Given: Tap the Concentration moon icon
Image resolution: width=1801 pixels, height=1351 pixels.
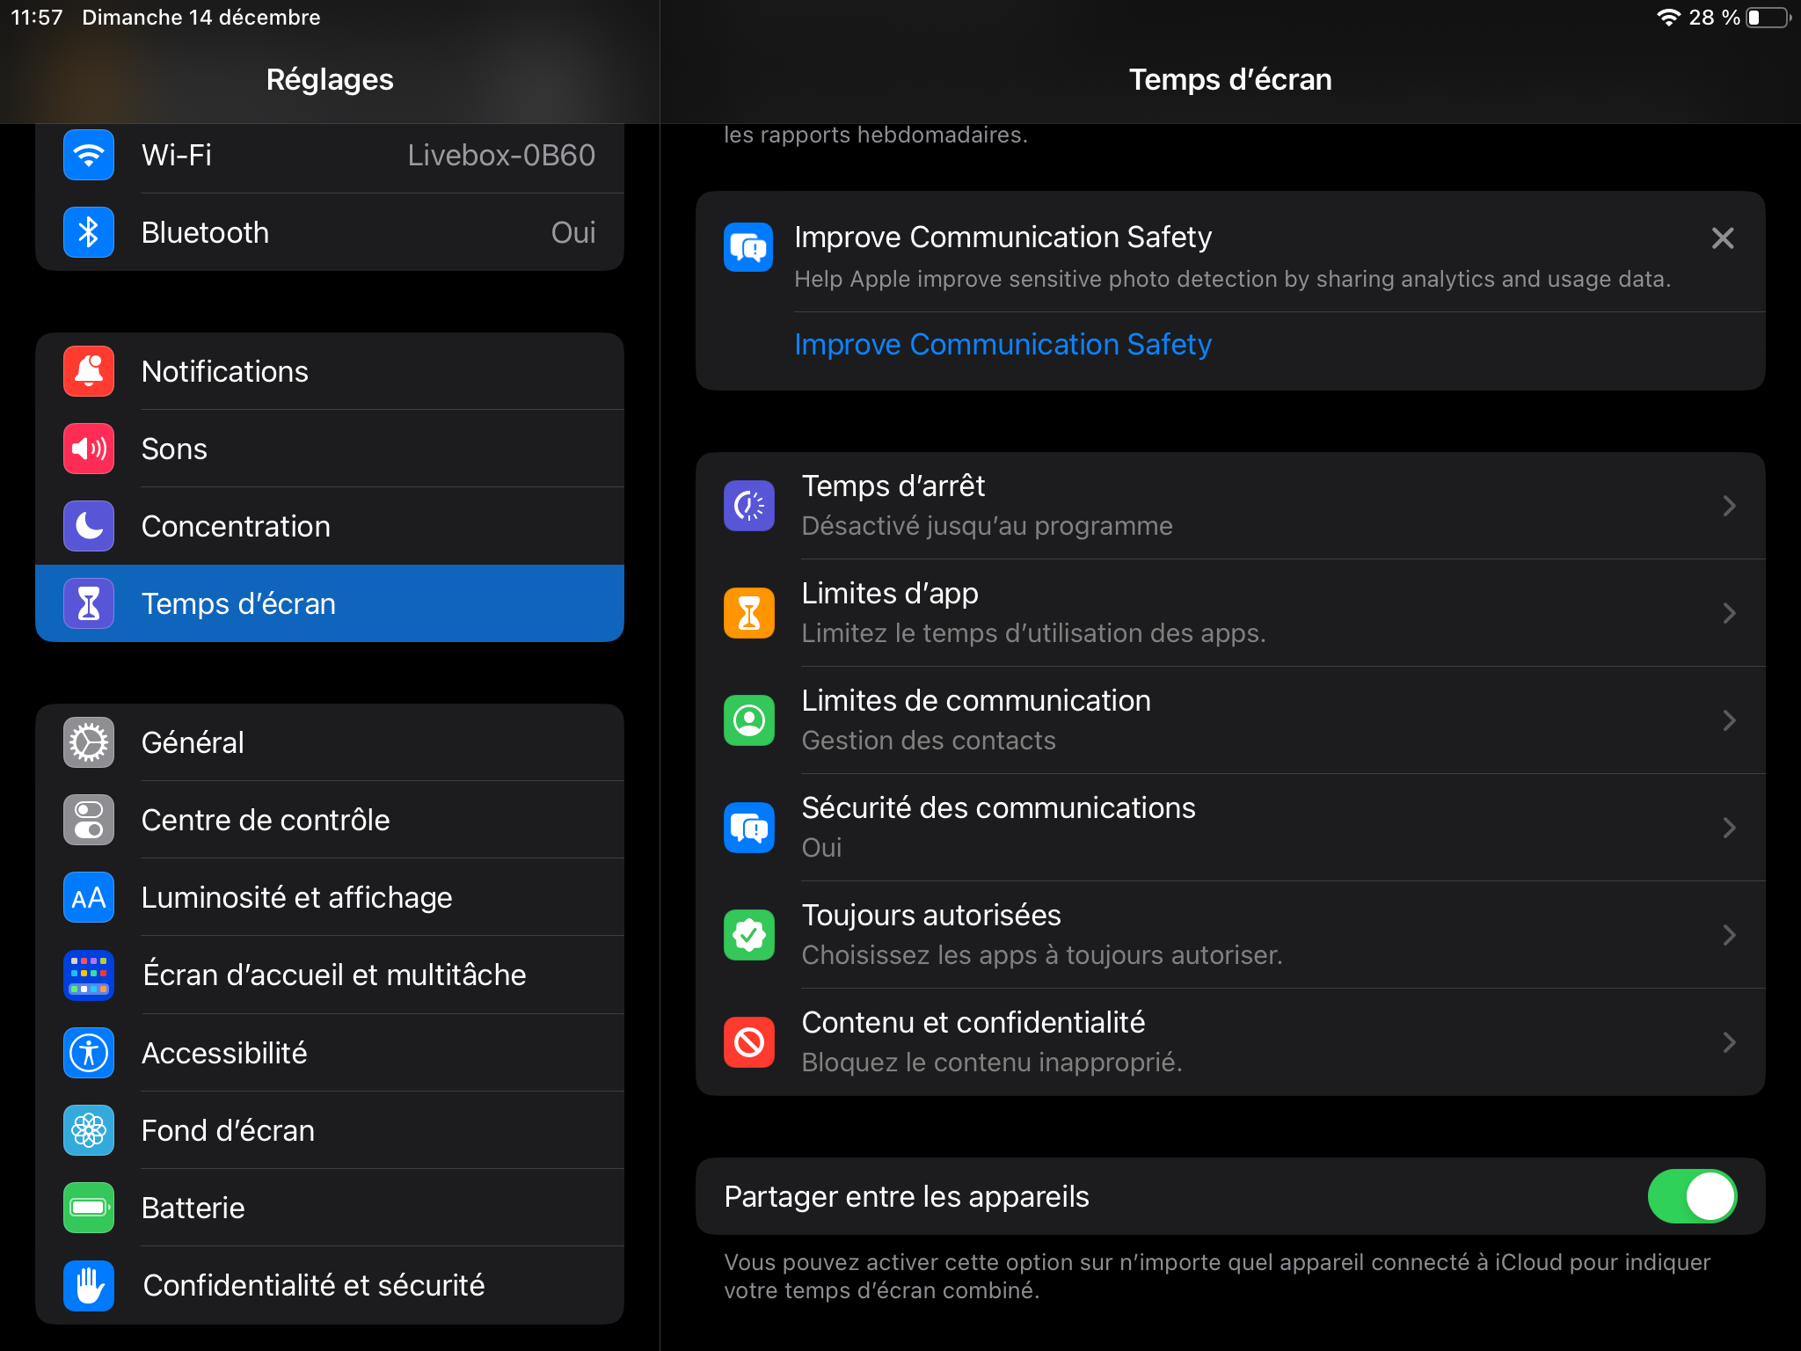Looking at the screenshot, I should click(x=89, y=526).
